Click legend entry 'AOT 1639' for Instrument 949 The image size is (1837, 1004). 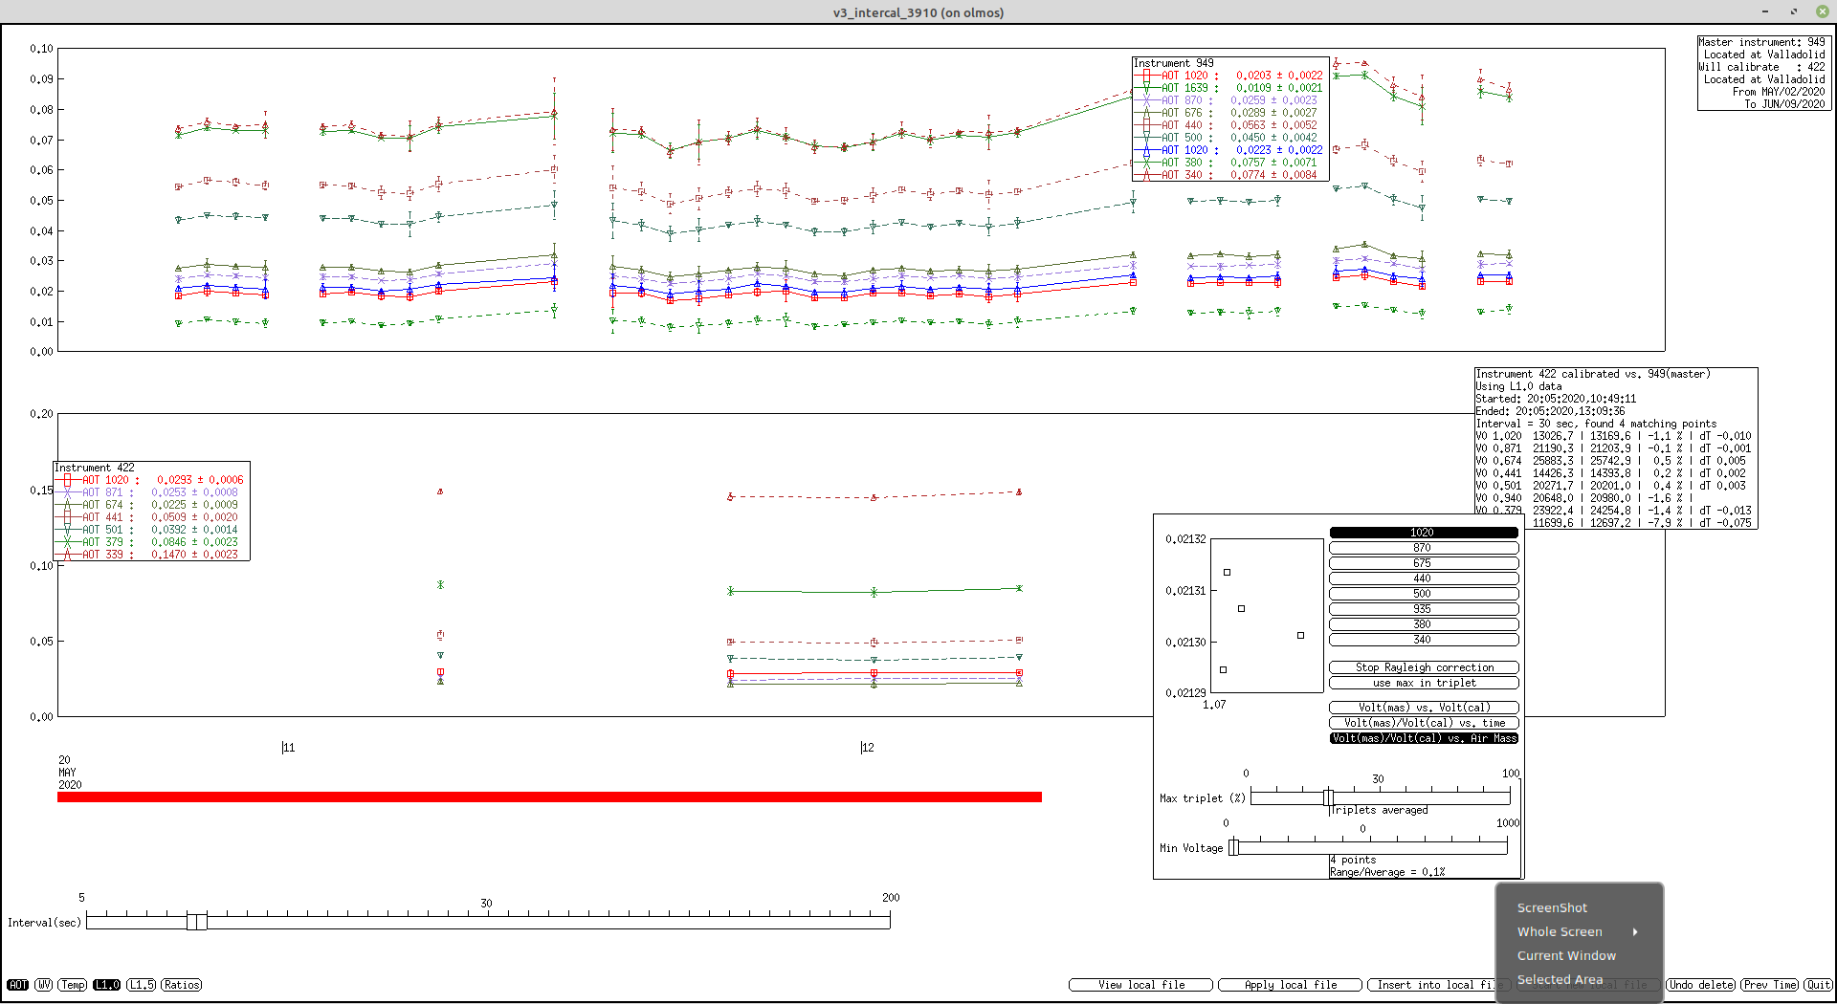coord(1228,88)
